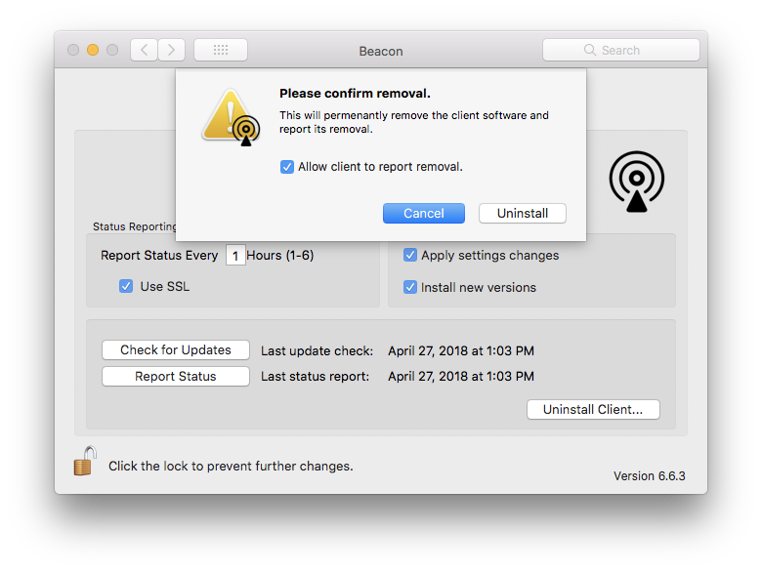The width and height of the screenshot is (762, 572).
Task: Toggle the Use SSL checkbox
Action: point(126,286)
